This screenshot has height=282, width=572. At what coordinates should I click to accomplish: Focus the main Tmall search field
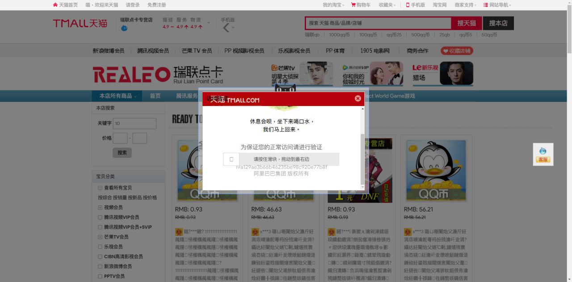378,23
